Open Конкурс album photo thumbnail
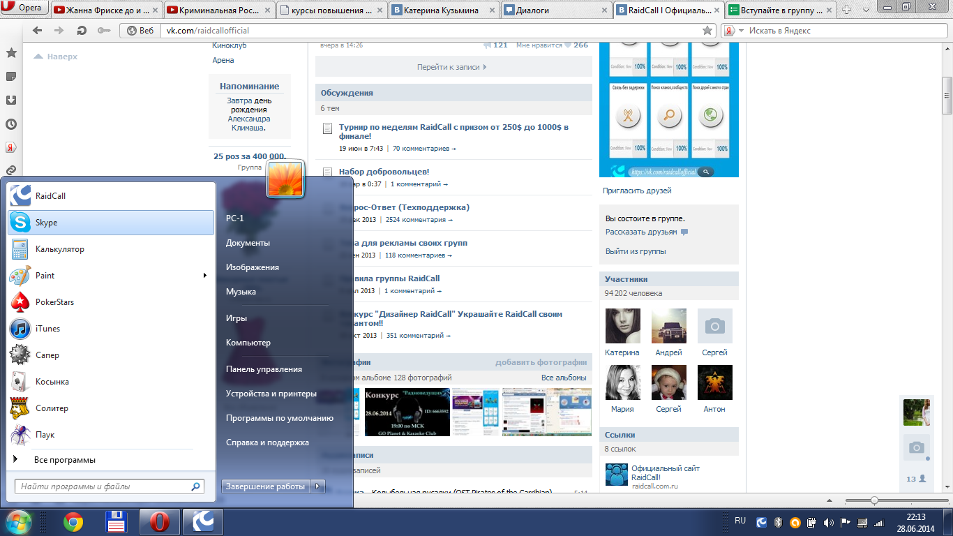Image resolution: width=953 pixels, height=536 pixels. (407, 412)
